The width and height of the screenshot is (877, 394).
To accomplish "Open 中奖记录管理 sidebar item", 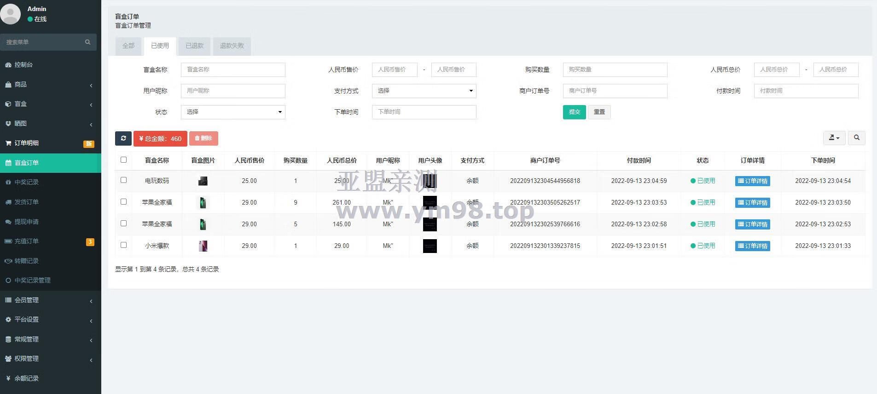I will [51, 280].
